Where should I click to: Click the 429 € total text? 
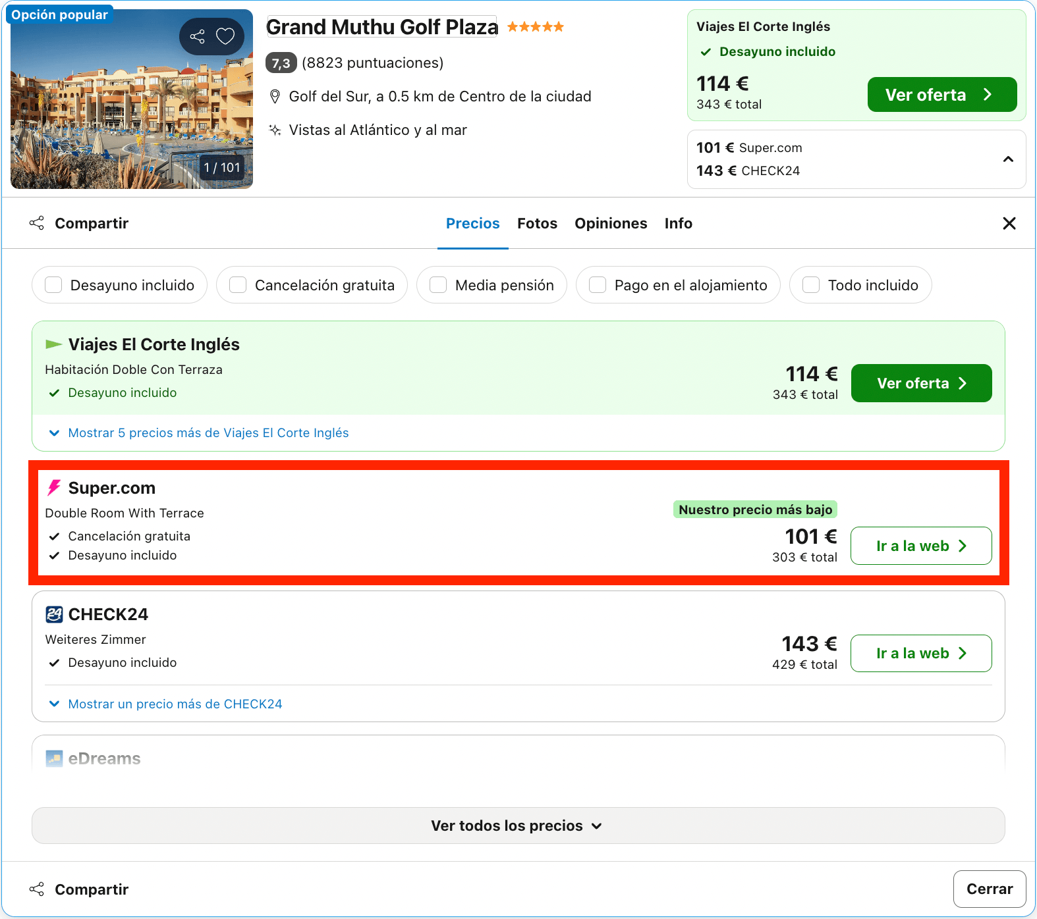[x=804, y=664]
